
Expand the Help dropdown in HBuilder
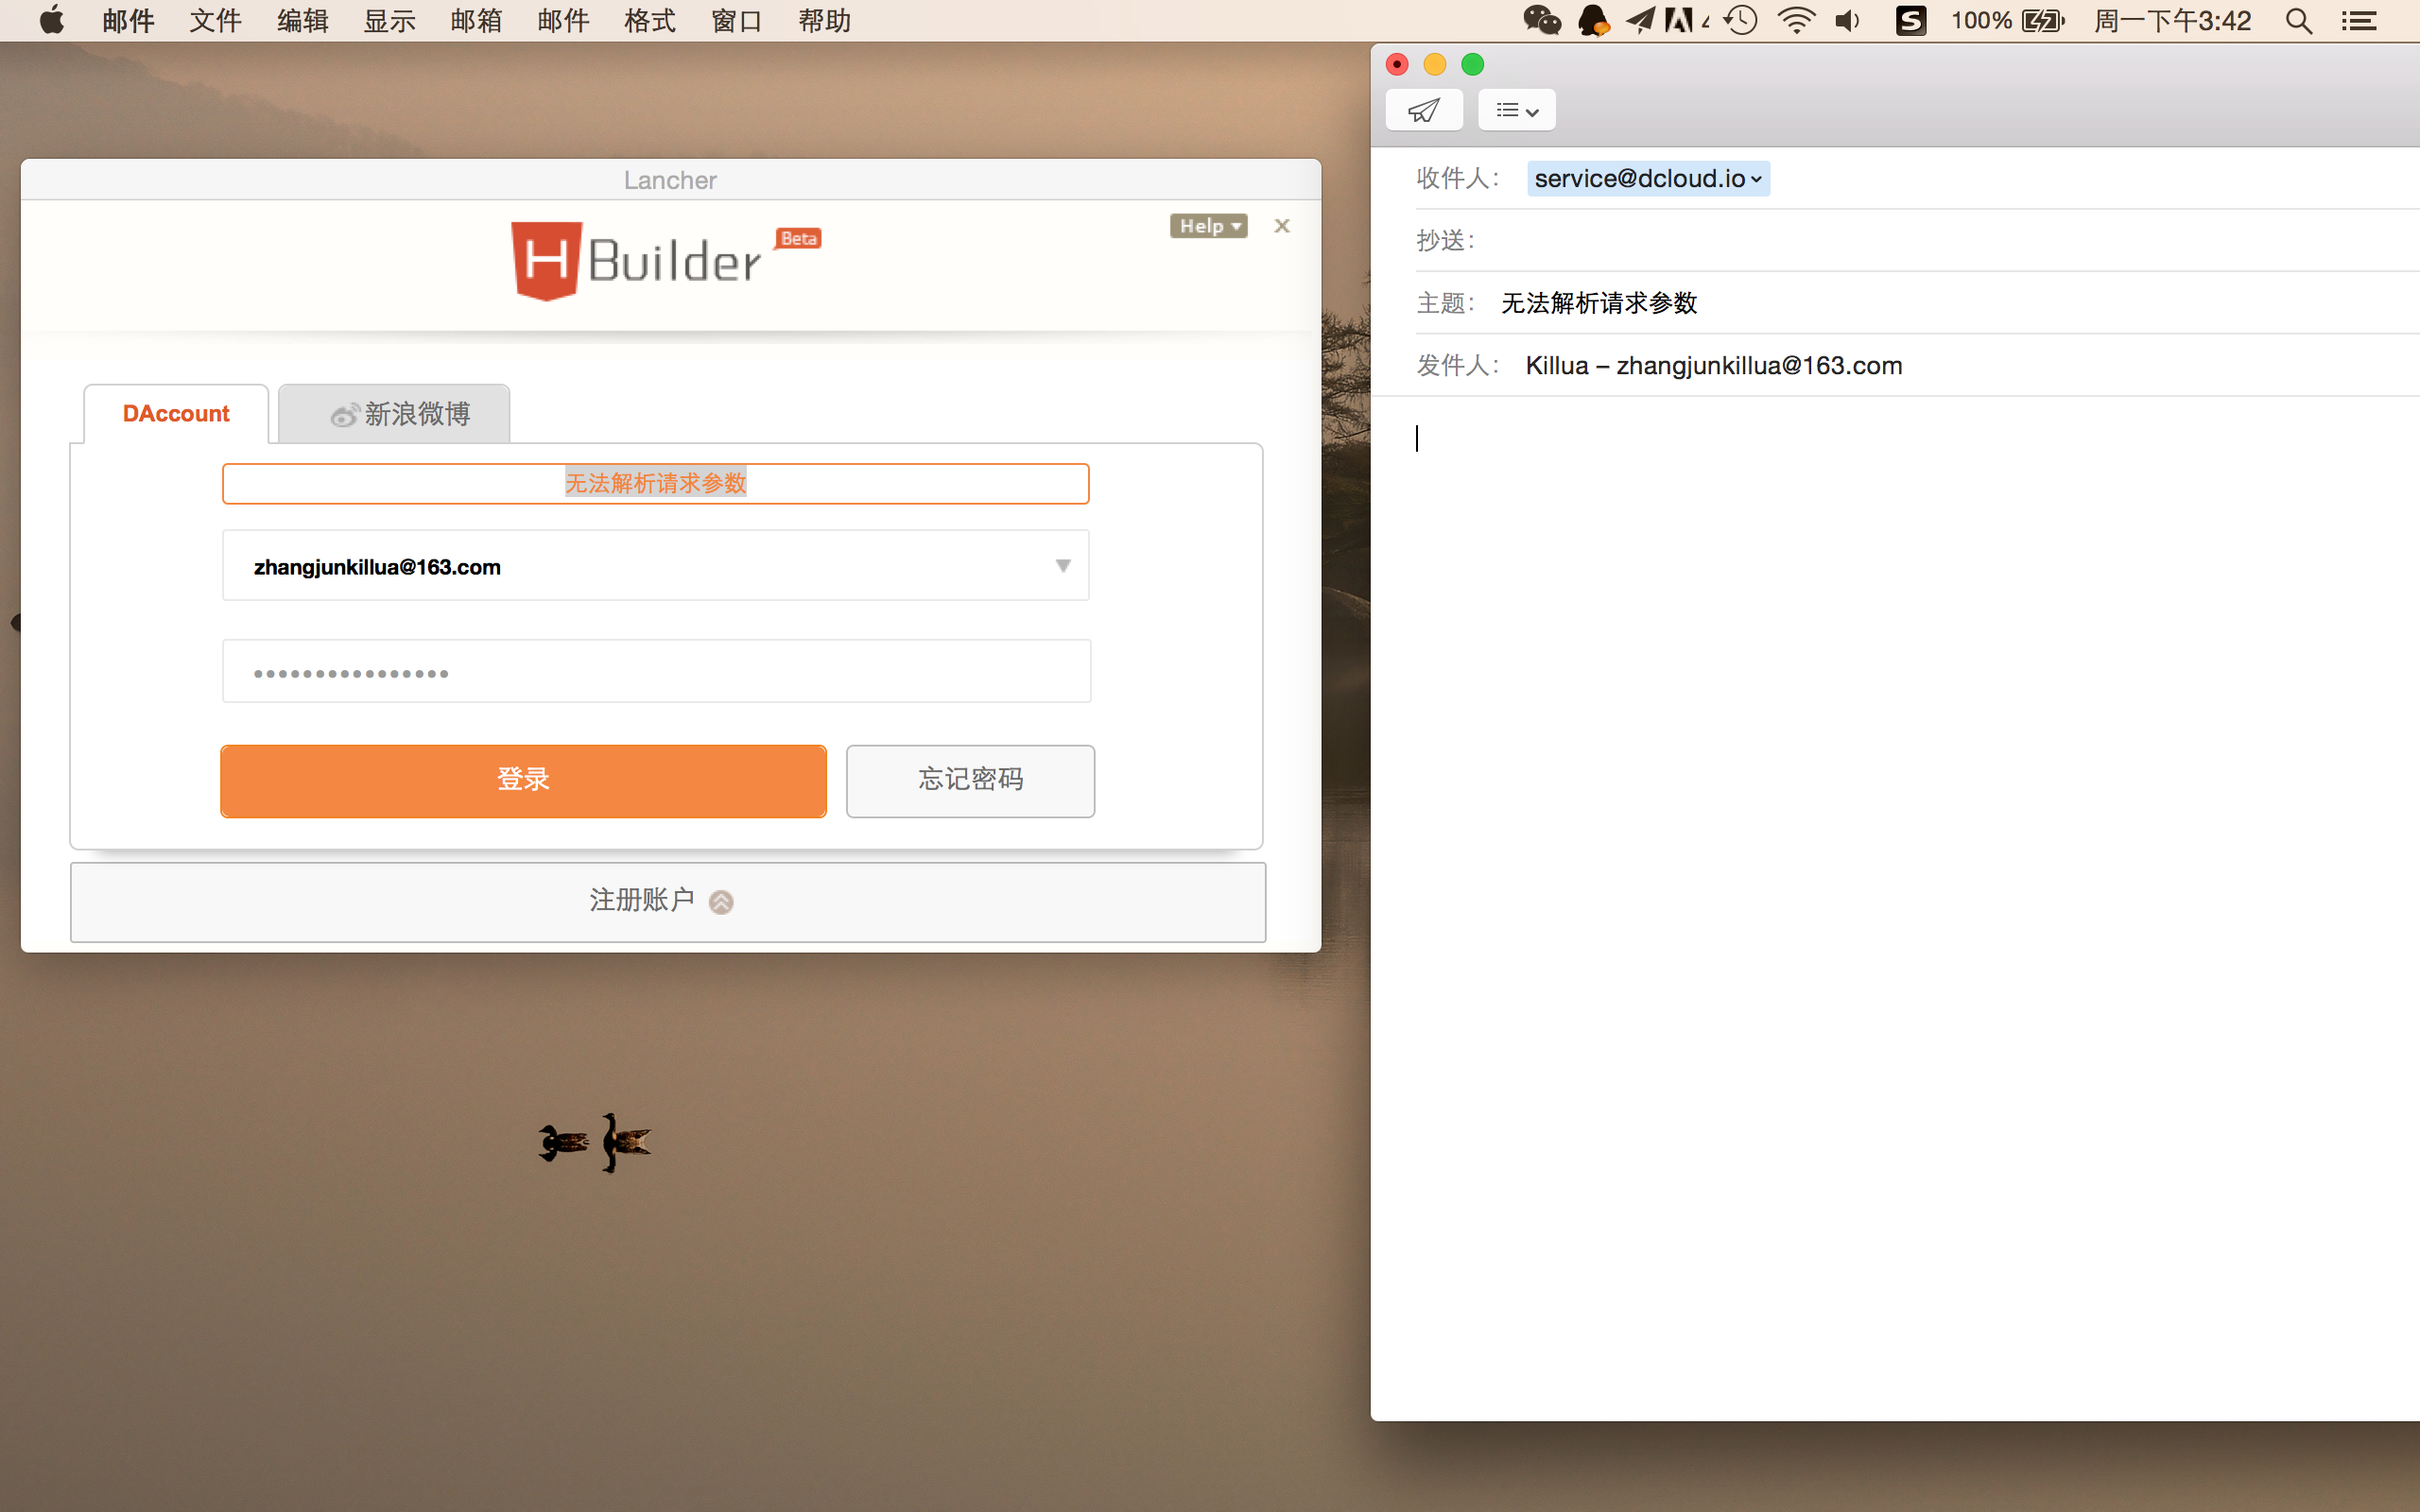click(x=1208, y=226)
